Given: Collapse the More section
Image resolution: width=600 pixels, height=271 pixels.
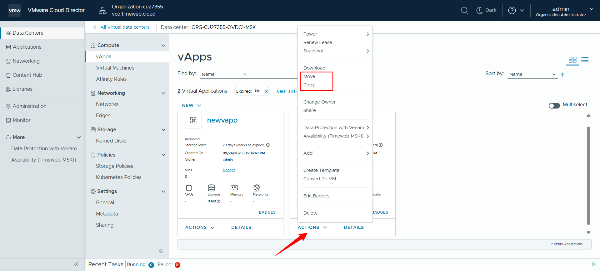Looking at the screenshot, I should (79, 137).
